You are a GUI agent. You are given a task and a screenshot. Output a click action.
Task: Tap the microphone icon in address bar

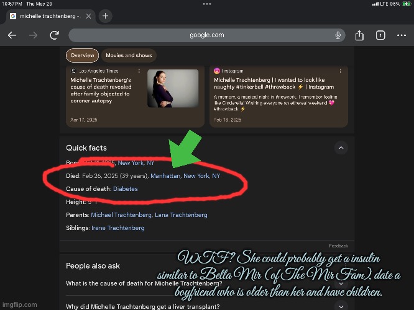pyautogui.click(x=338, y=35)
